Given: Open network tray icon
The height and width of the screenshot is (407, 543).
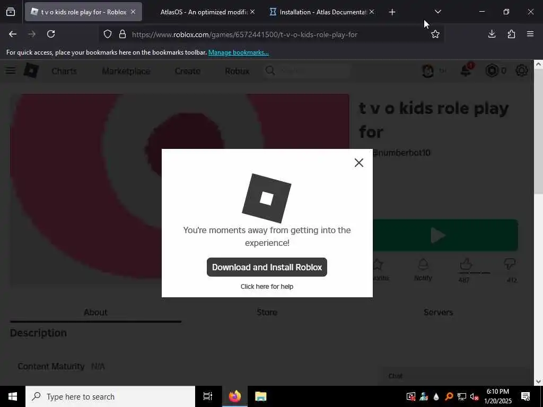Looking at the screenshot, I should pos(462,396).
